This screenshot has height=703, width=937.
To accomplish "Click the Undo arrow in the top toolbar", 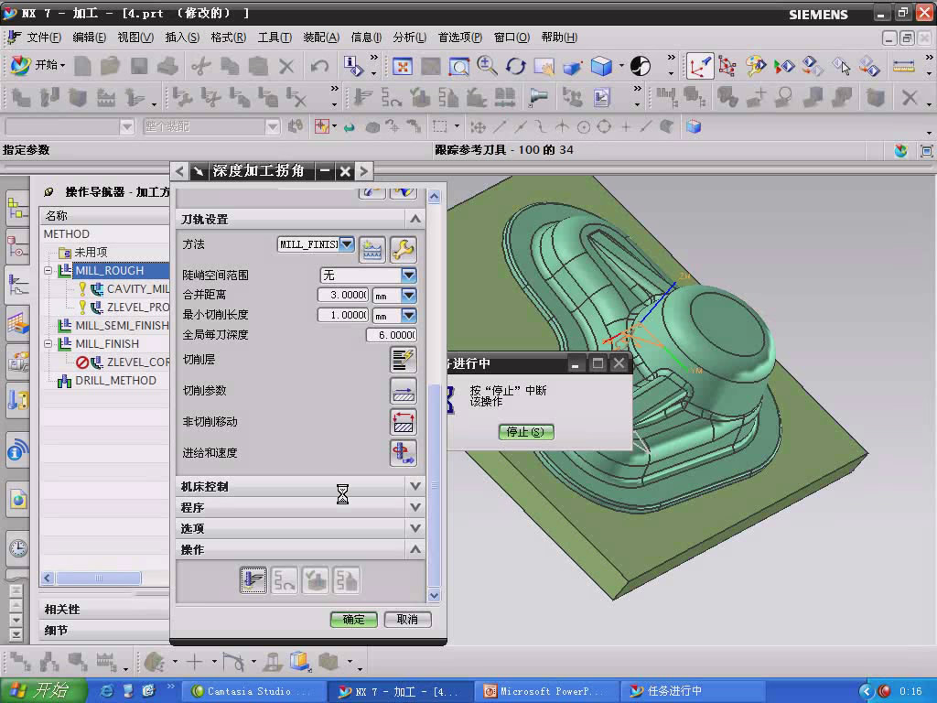I will pyautogui.click(x=319, y=66).
